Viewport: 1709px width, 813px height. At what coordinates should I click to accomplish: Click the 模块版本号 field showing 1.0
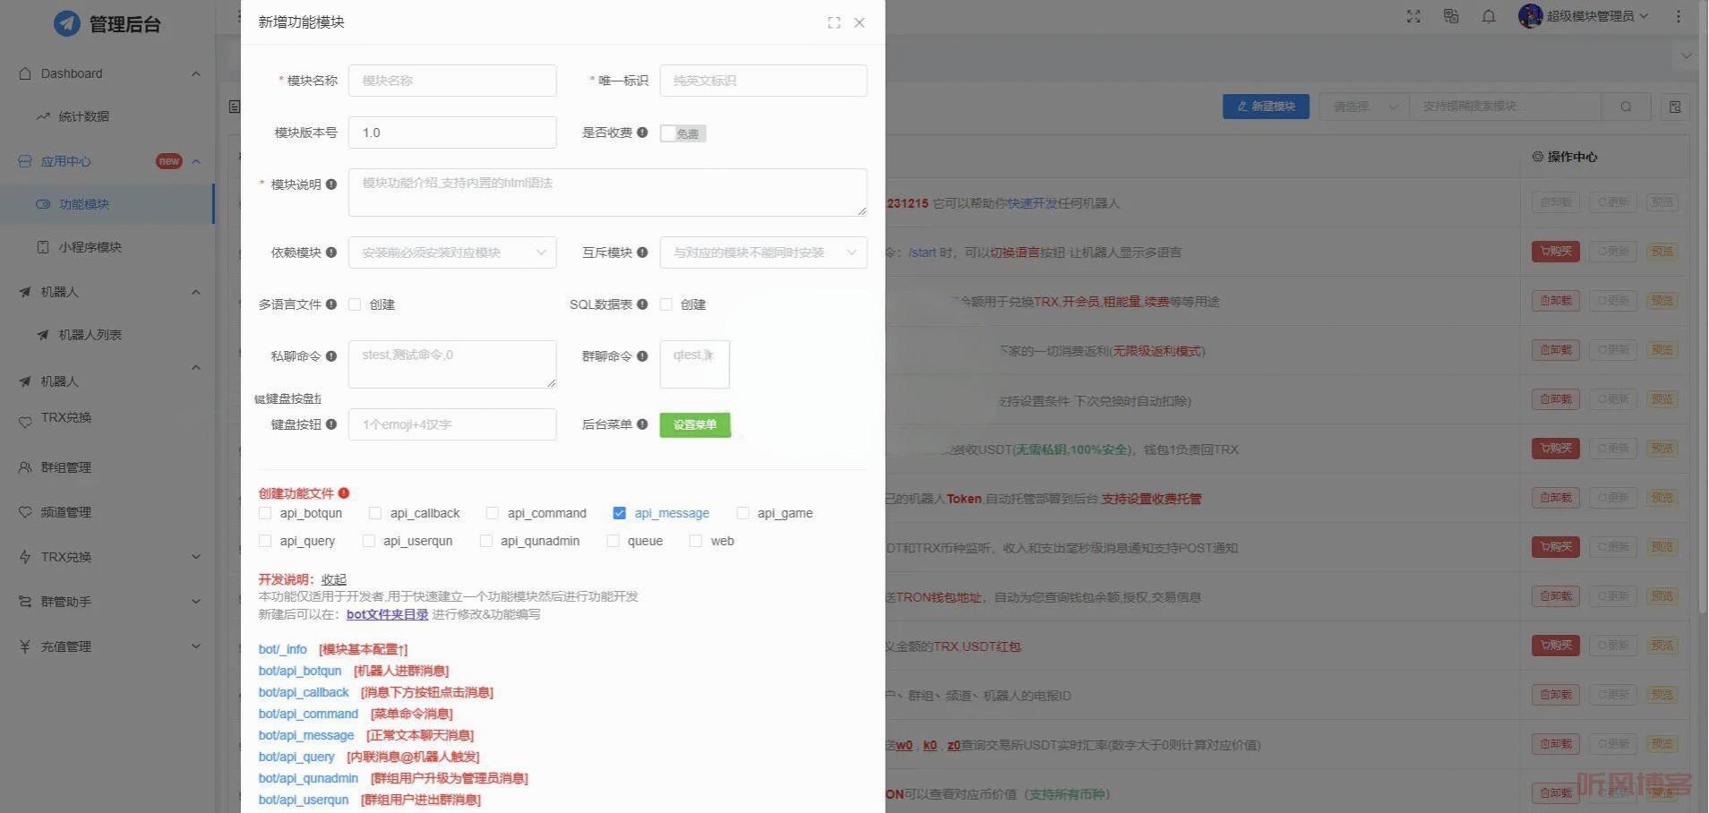click(x=452, y=133)
